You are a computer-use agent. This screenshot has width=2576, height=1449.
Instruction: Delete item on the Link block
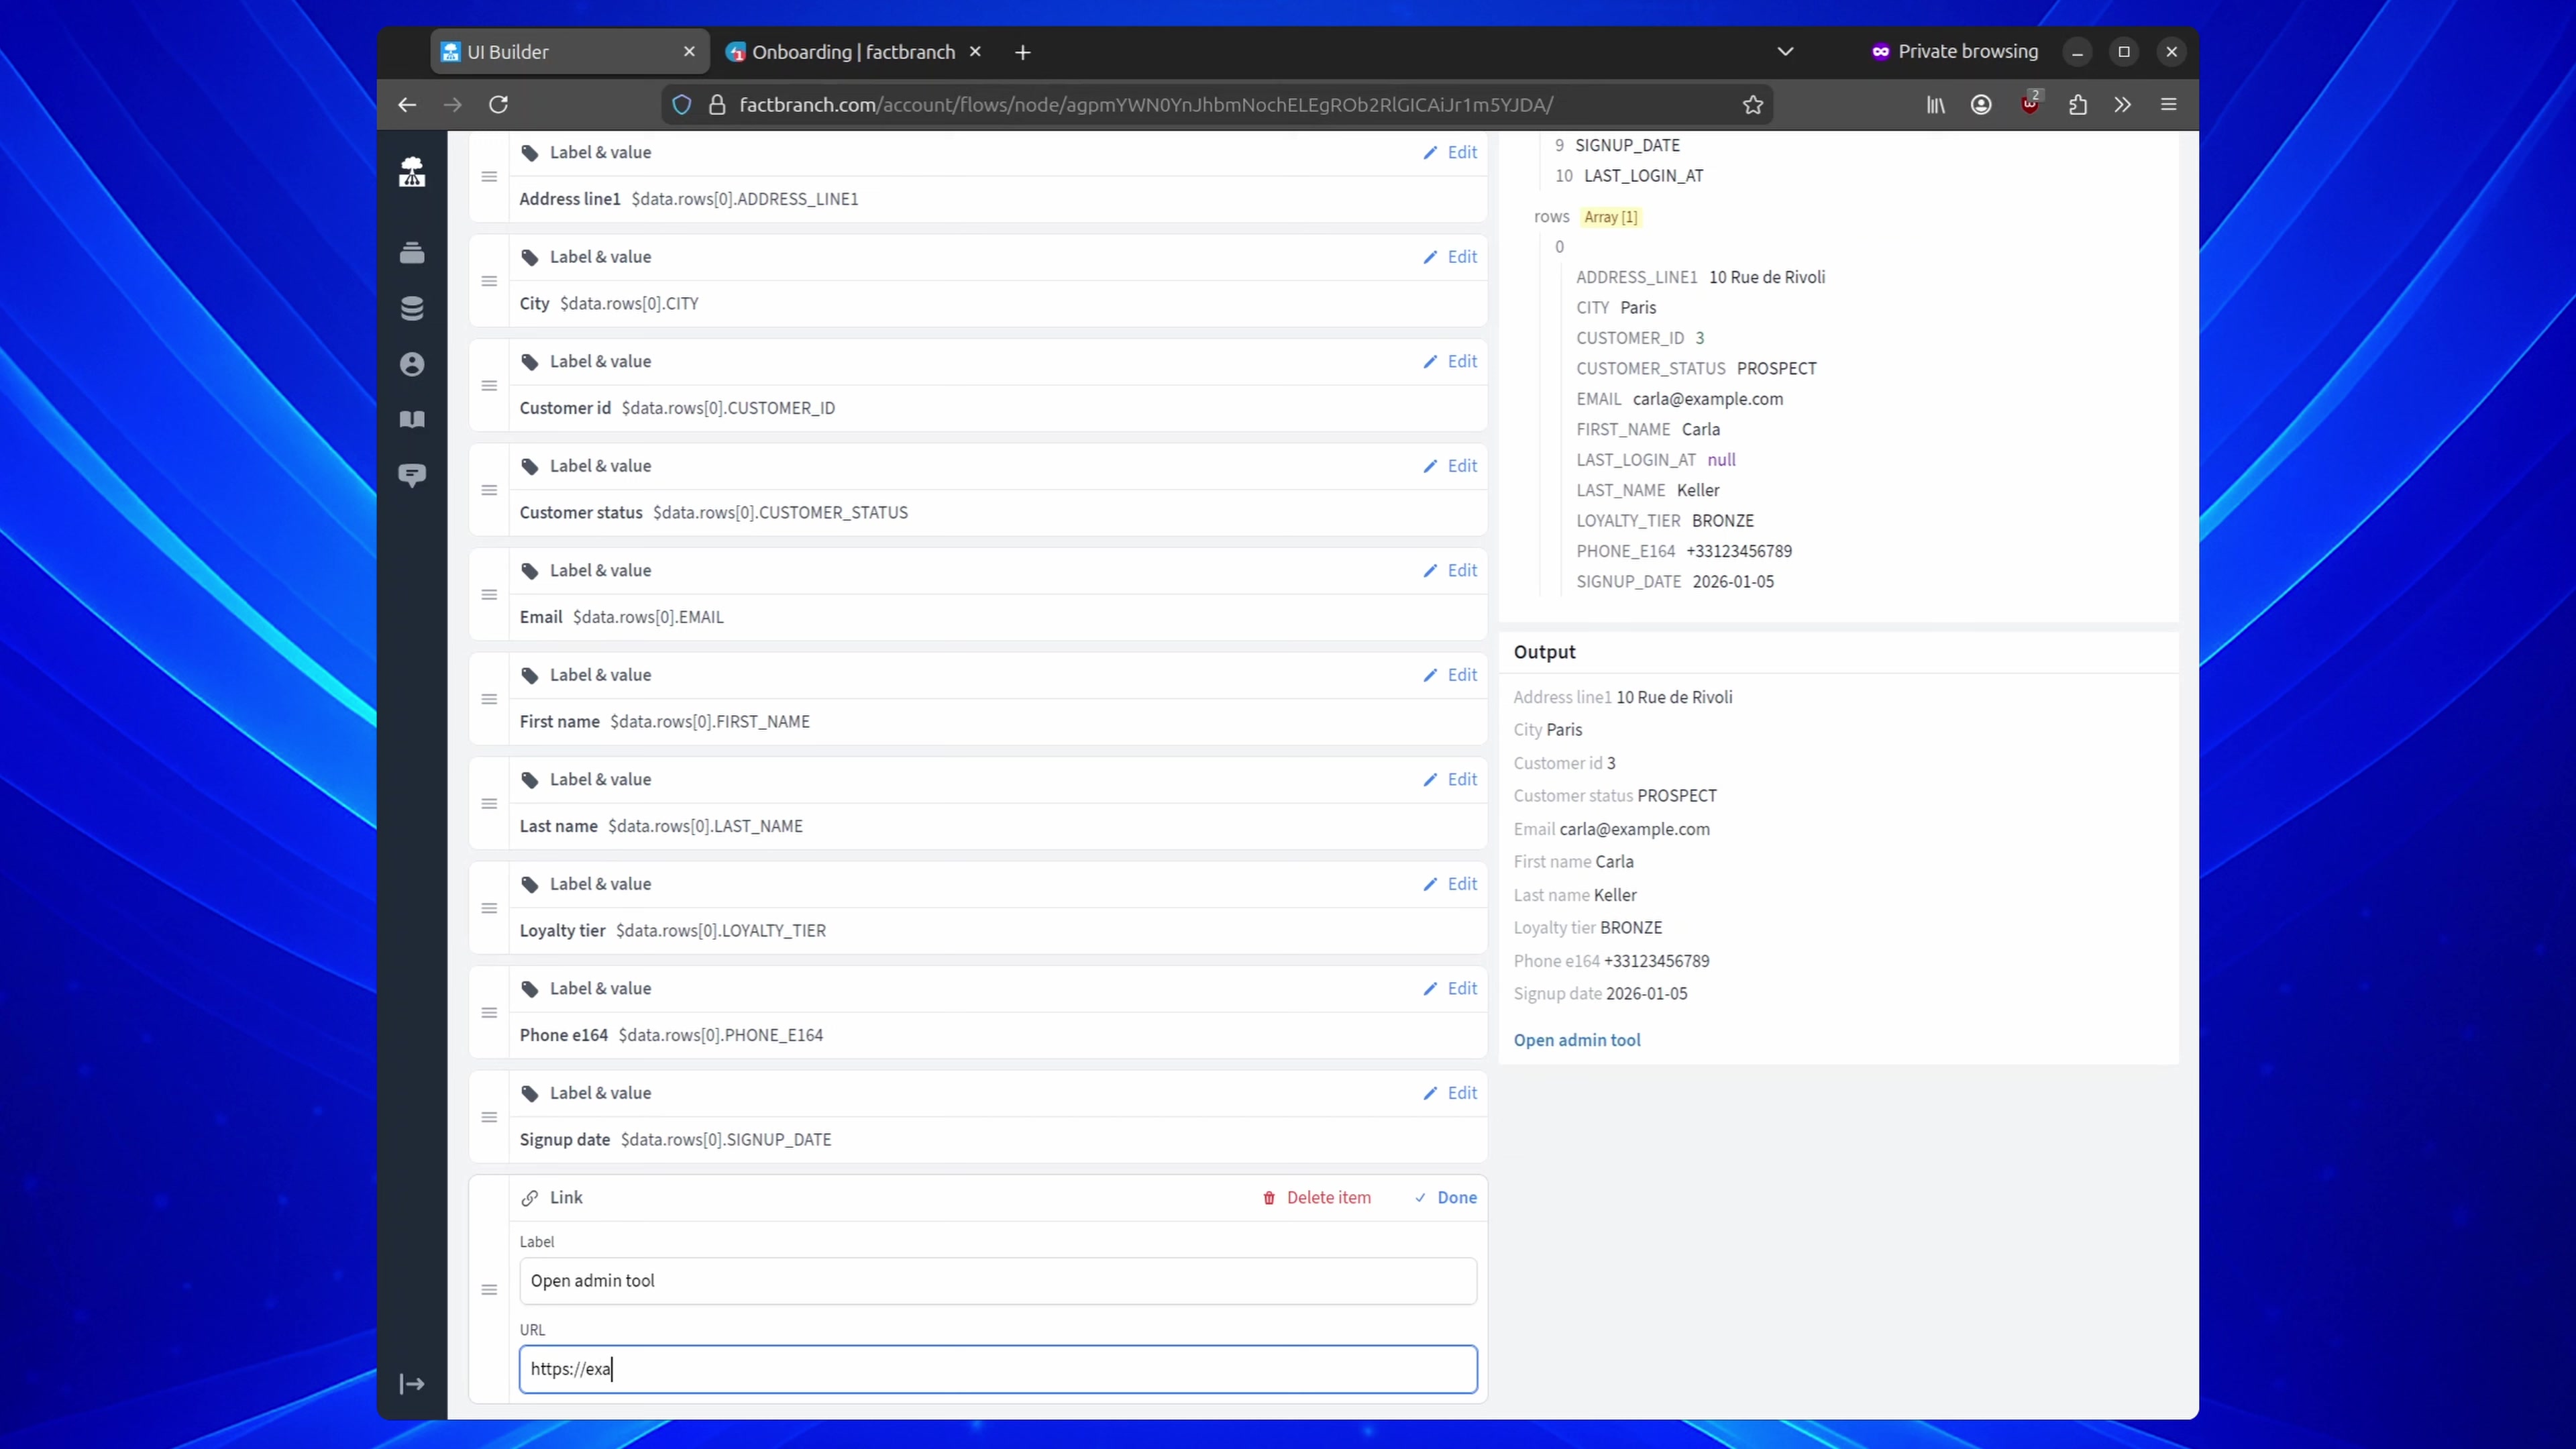click(x=1317, y=1198)
